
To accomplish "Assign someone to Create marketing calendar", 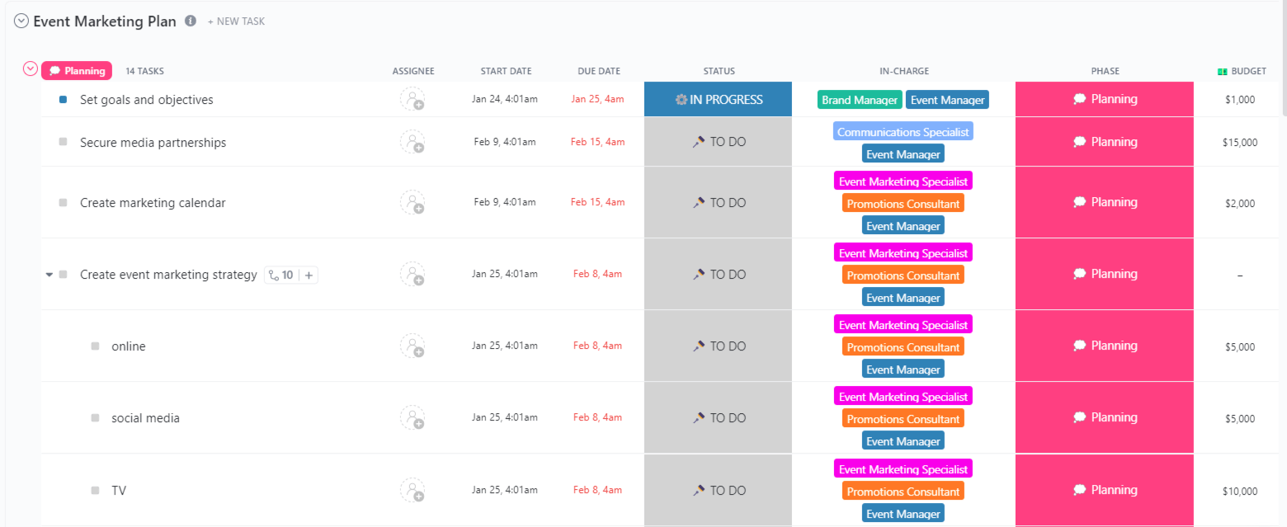I will click(412, 203).
